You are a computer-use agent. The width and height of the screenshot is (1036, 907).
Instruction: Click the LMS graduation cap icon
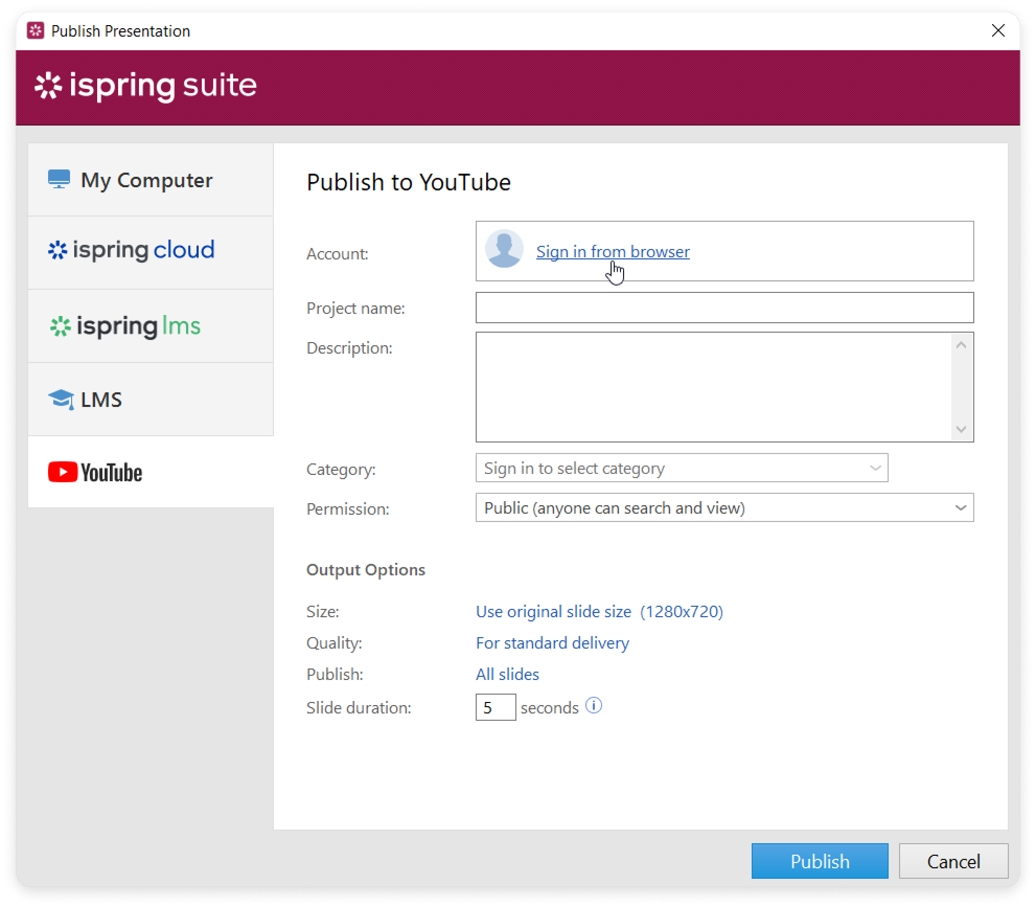pyautogui.click(x=61, y=400)
